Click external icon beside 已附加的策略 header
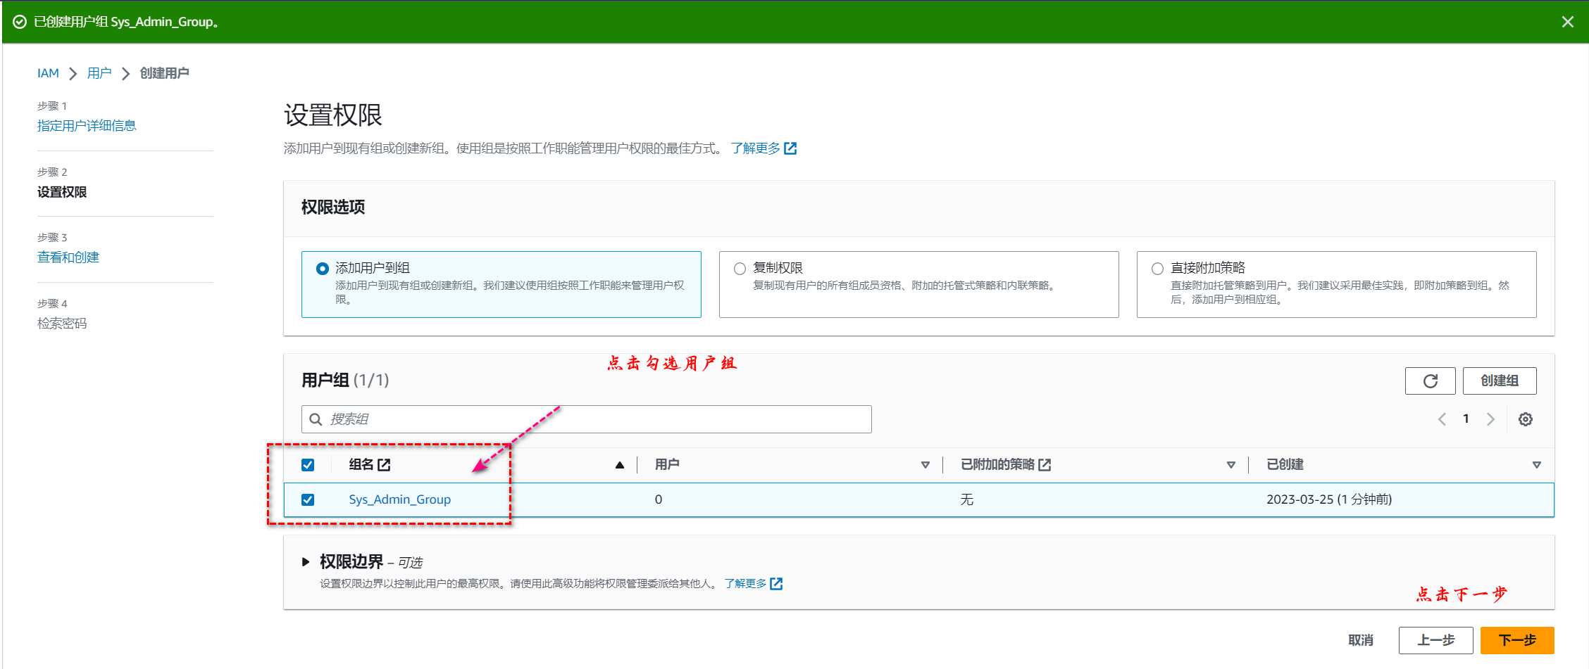1589x669 pixels. 1045,465
